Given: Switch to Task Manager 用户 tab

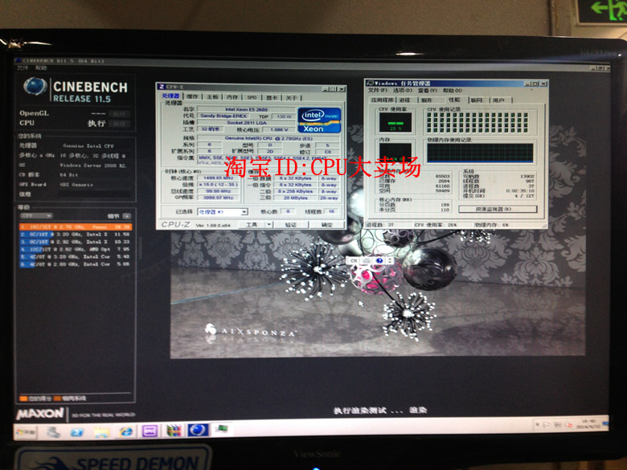Looking at the screenshot, I should click(x=498, y=100).
